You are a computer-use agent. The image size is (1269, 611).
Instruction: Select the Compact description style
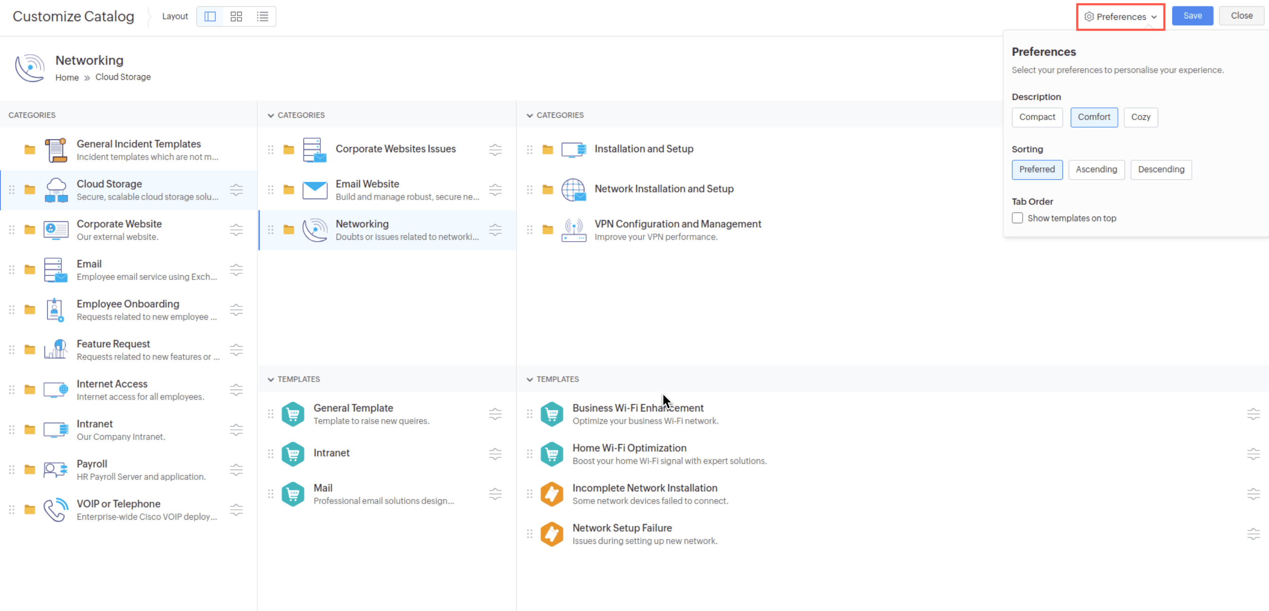click(1037, 117)
